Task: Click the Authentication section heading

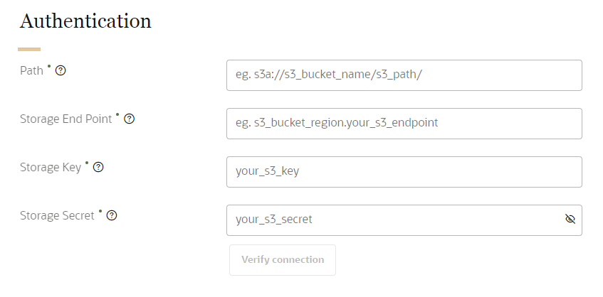Action: [85, 21]
